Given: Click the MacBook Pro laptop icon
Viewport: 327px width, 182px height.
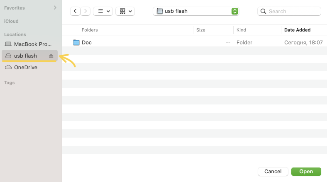Looking at the screenshot, I should [x=8, y=44].
